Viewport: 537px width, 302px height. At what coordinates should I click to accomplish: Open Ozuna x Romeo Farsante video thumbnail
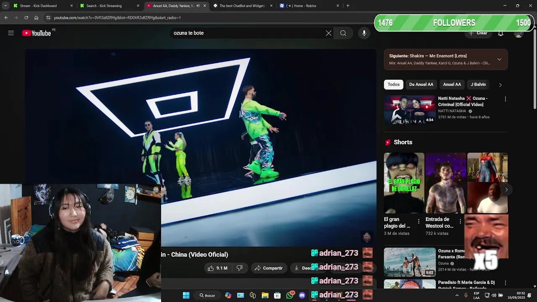409,262
